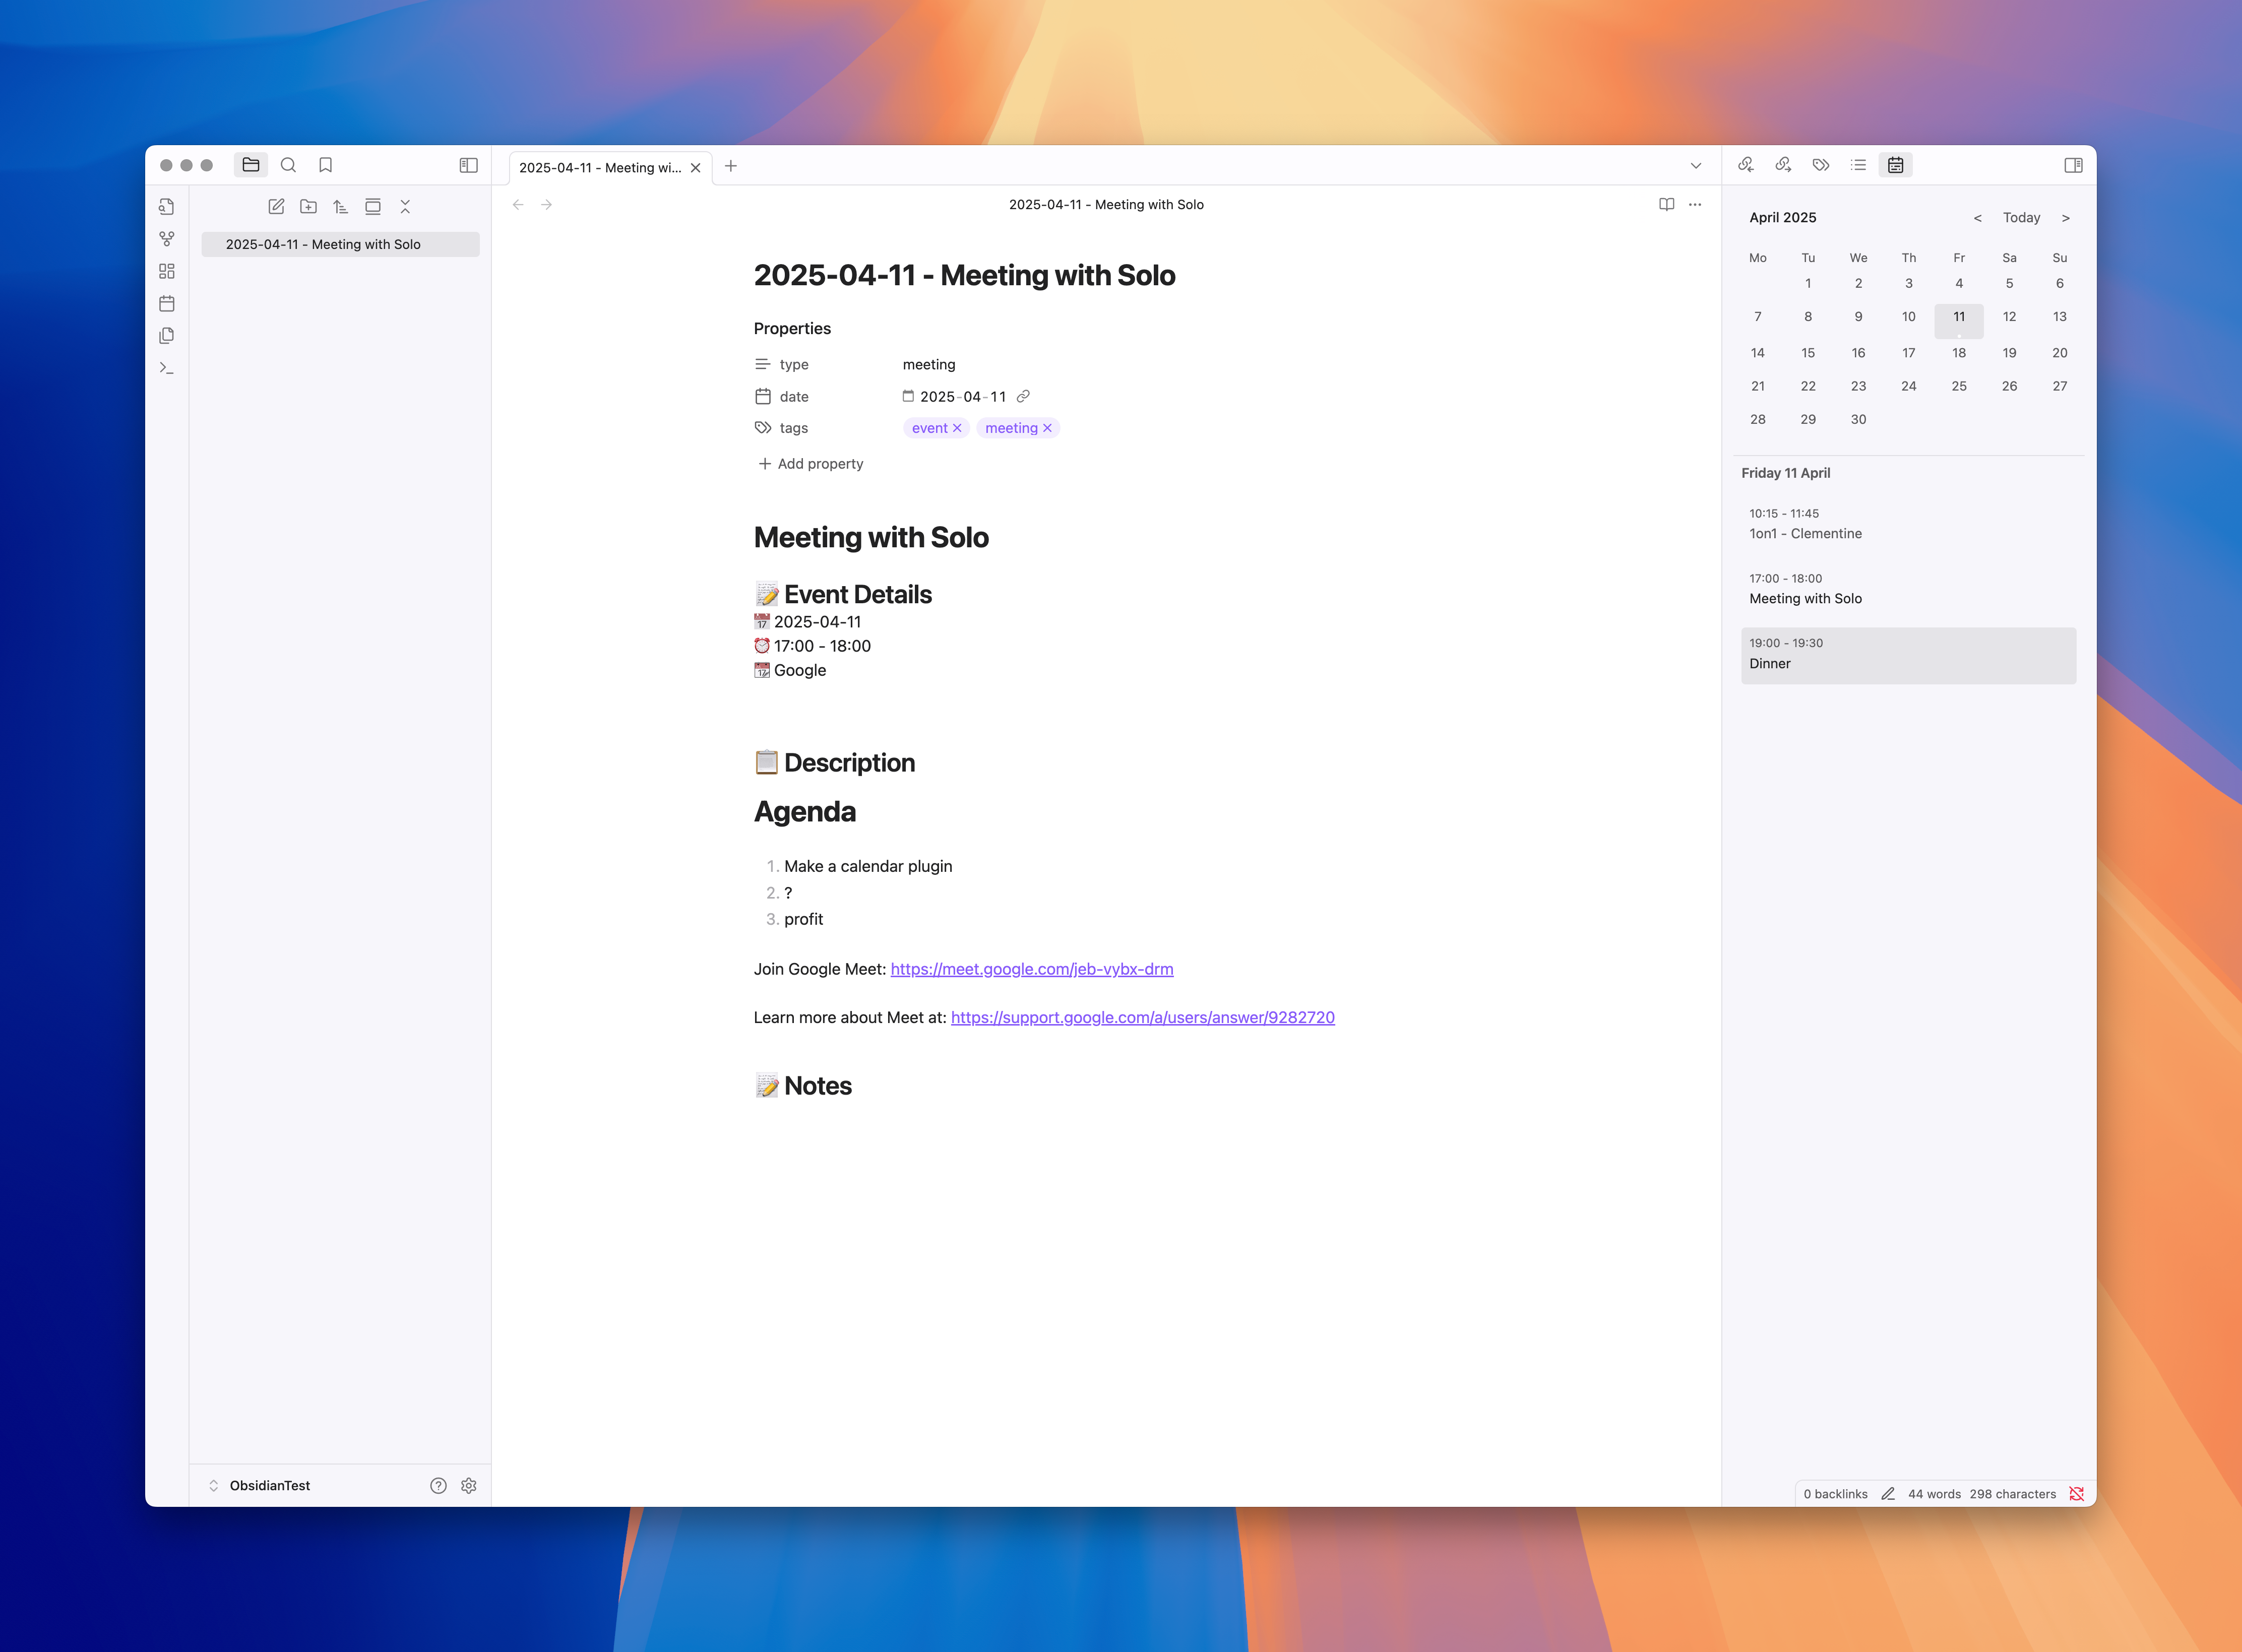Switch note to reading view
The image size is (2242, 1652).
pyautogui.click(x=1666, y=204)
